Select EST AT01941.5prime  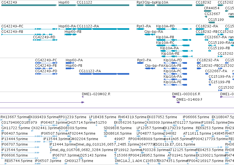point(169,158)
